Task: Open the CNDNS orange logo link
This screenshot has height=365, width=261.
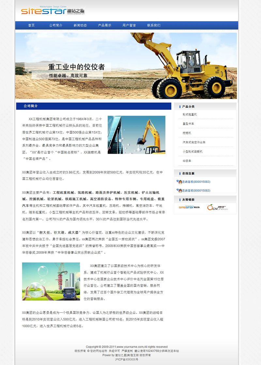Action: (217, 207)
